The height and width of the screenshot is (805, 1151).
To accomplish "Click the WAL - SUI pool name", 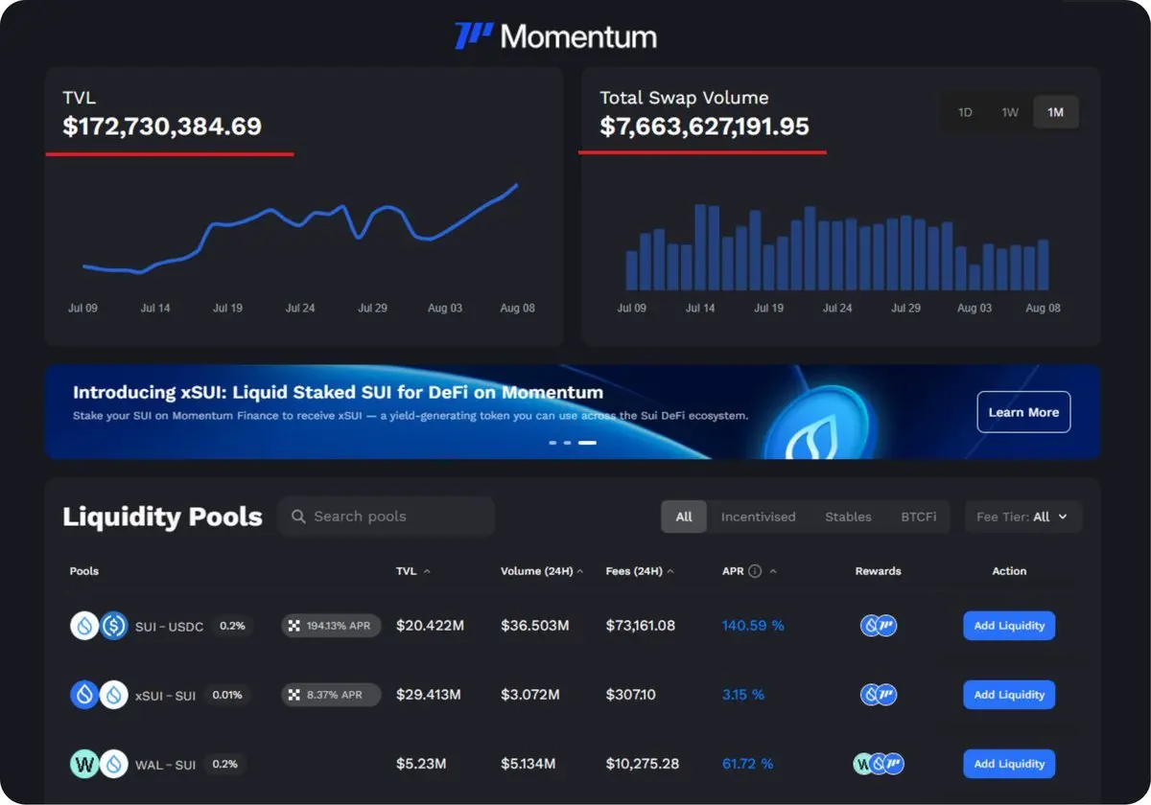I will coord(165,765).
